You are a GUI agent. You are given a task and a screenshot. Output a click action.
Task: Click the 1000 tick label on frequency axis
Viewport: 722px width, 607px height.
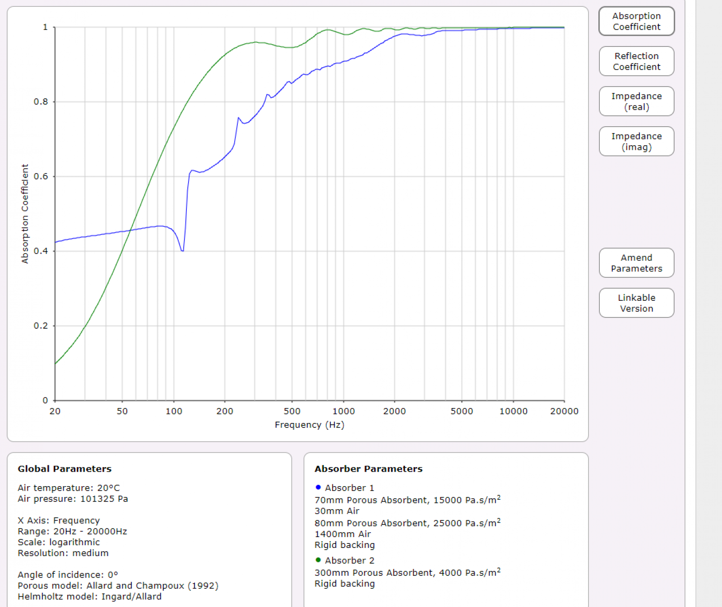click(x=343, y=411)
